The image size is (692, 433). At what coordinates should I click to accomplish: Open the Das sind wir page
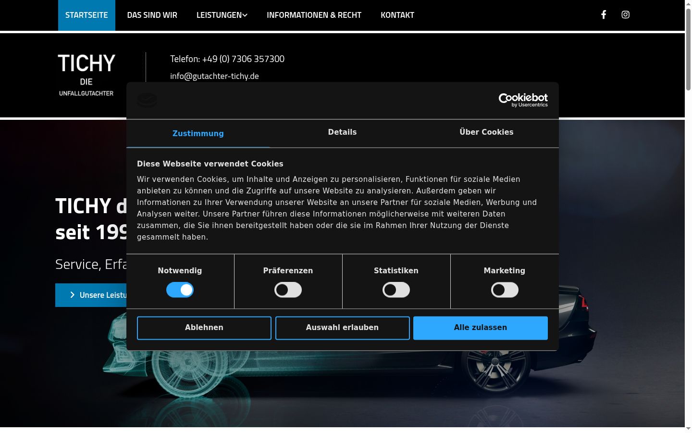[152, 15]
